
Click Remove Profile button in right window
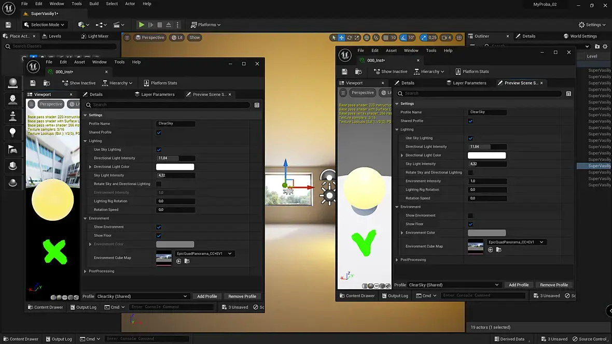click(554, 285)
